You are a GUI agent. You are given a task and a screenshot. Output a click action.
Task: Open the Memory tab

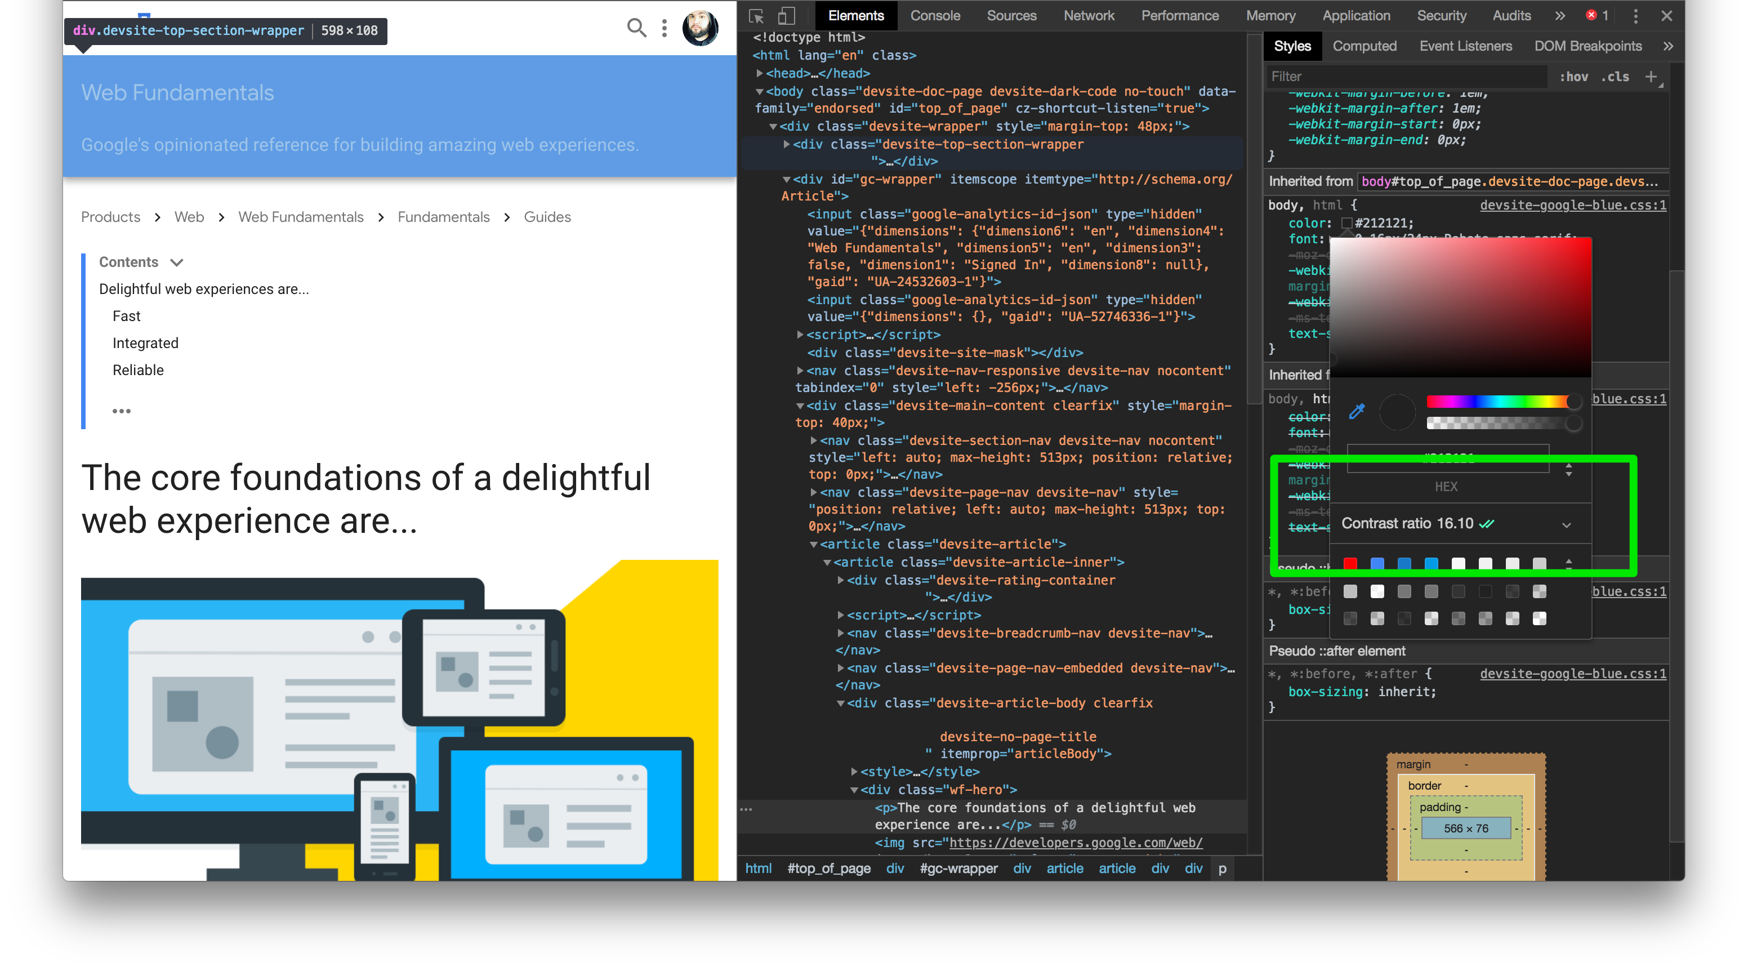1270,16
